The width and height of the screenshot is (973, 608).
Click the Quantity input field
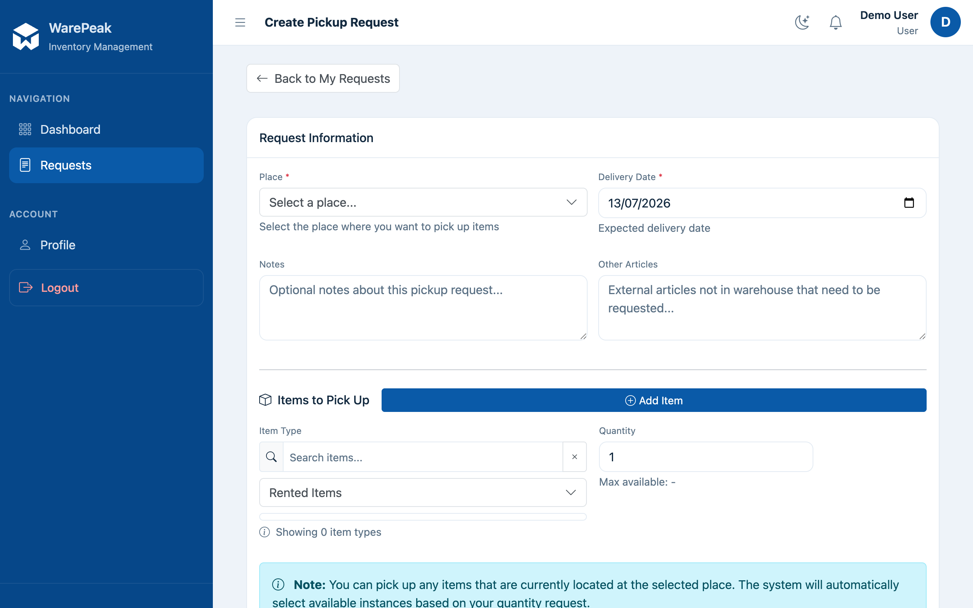(x=706, y=457)
